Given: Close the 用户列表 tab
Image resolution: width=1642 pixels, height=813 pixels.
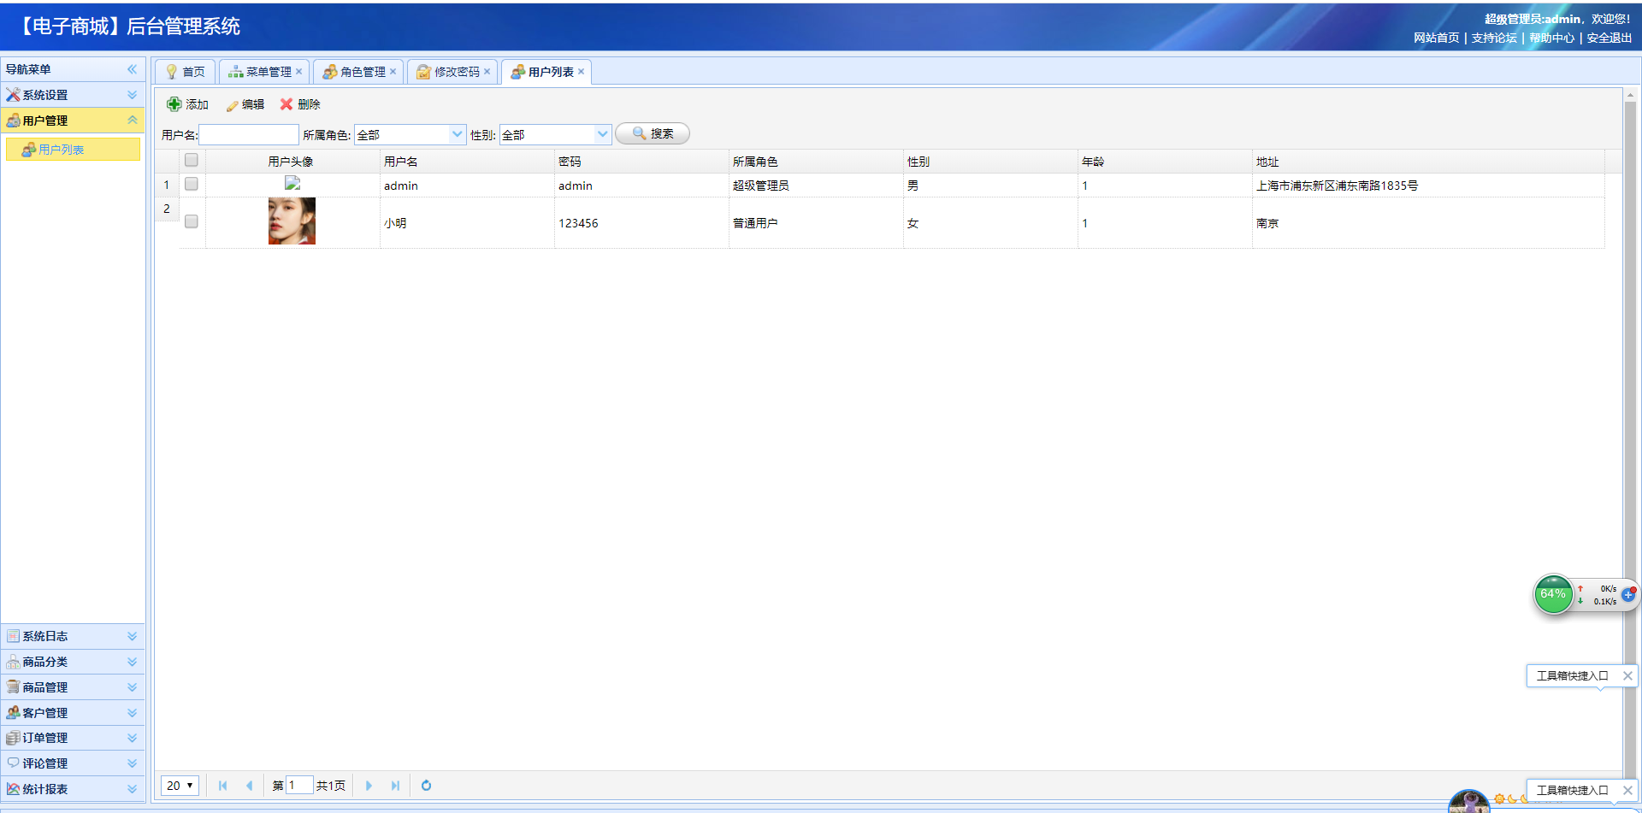Looking at the screenshot, I should 581,72.
